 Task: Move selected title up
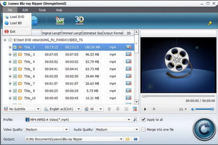click(x=109, y=109)
